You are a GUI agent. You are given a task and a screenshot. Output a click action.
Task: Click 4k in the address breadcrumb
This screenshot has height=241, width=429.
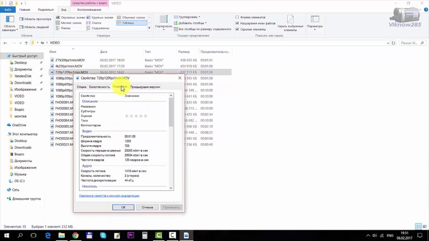pyautogui.click(x=42, y=43)
